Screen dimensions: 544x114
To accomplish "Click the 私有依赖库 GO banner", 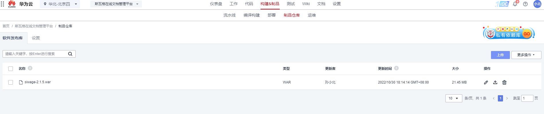I will (x=509, y=33).
